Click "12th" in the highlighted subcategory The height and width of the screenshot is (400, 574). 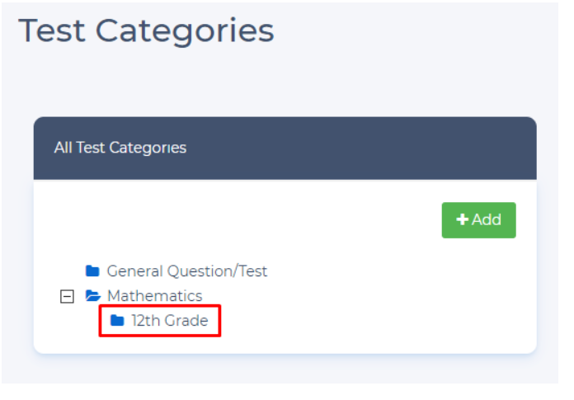pyautogui.click(x=145, y=321)
